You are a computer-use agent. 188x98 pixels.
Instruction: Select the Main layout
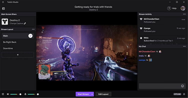pos(18,36)
